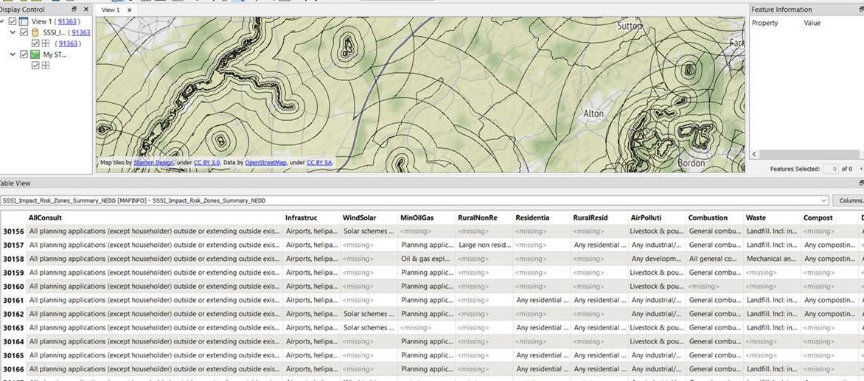The image size is (864, 381).
Task: Click RuralNonRe cell 'Large non resid...' in row 30157
Action: (484, 245)
